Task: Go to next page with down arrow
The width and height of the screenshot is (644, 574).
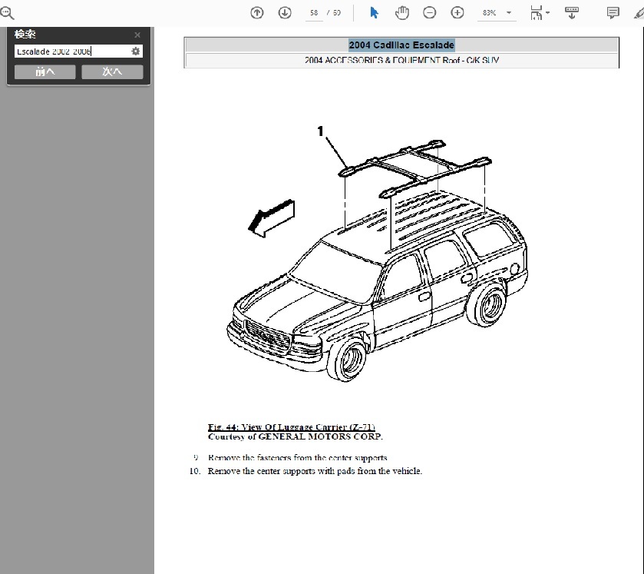Action: pyautogui.click(x=285, y=13)
